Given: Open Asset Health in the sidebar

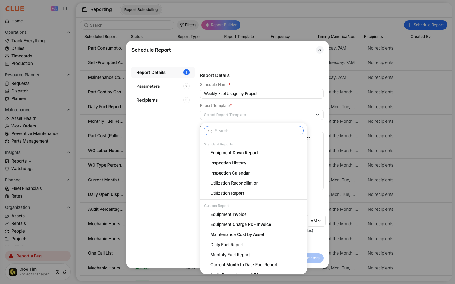Looking at the screenshot, I should pyautogui.click(x=24, y=119).
